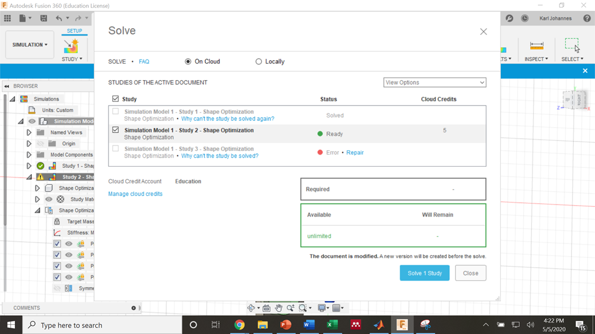
Task: Open the clock history icon
Action: tap(525, 18)
